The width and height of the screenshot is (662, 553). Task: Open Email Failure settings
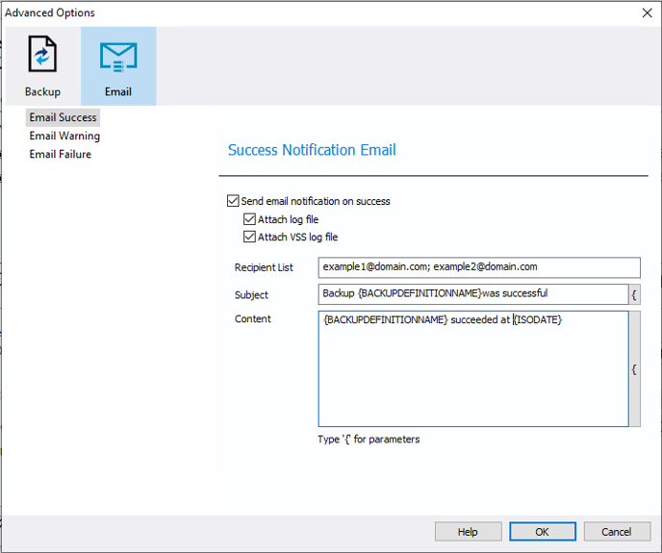coord(61,154)
